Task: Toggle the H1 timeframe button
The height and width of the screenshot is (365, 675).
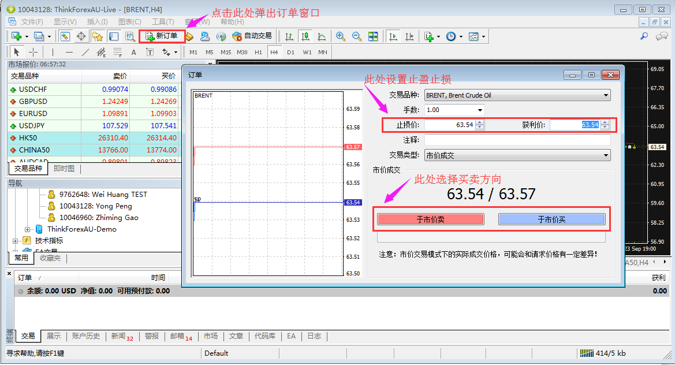Action: 258,52
